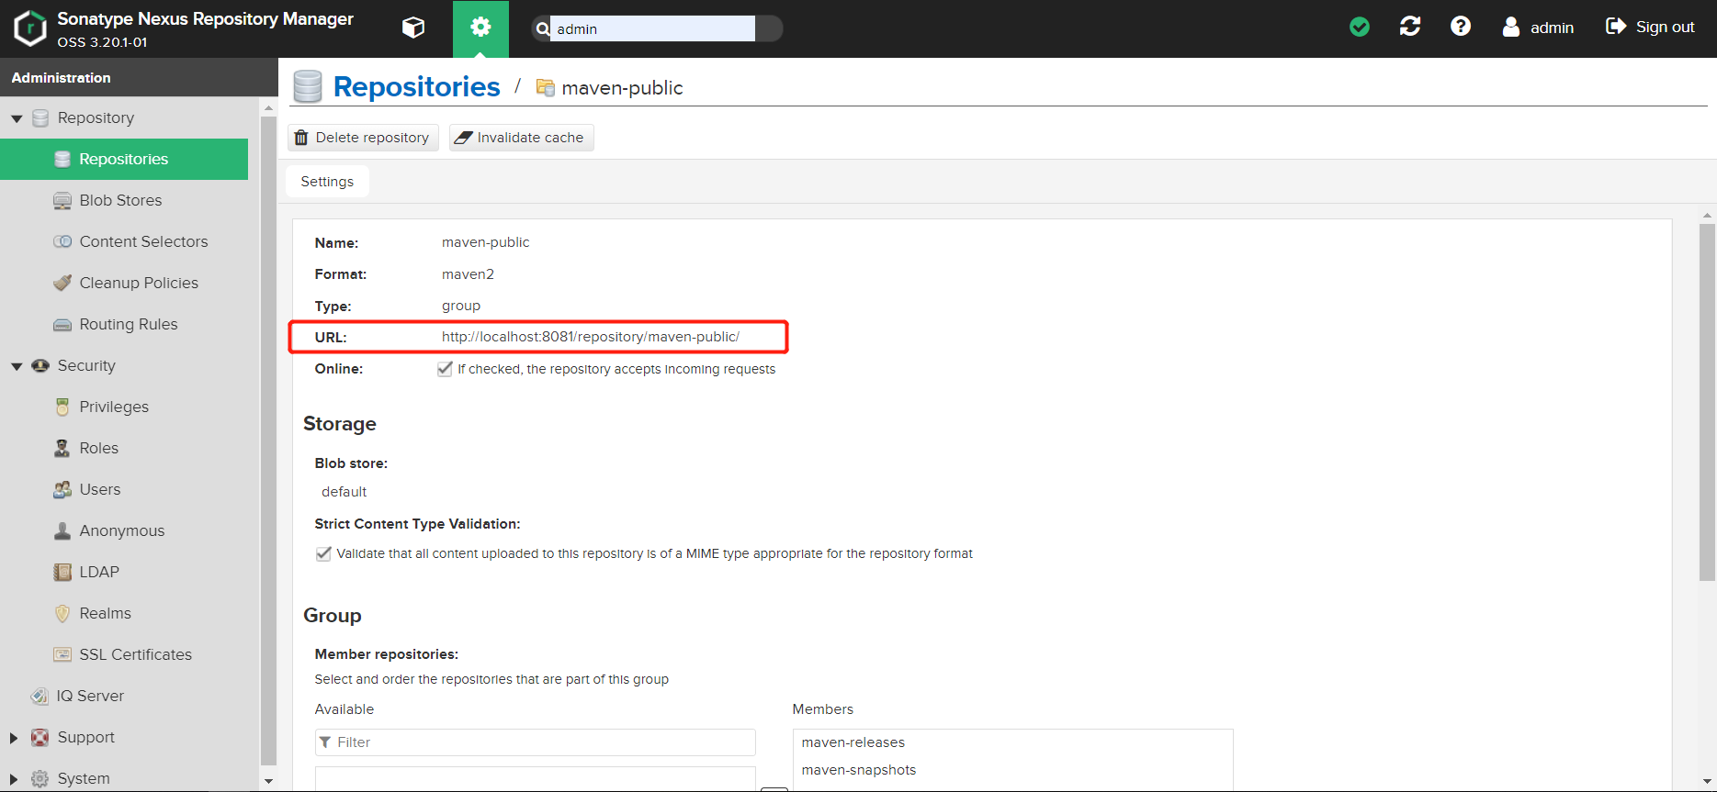Select maven-snapshots in Members list
This screenshot has height=792, width=1717.
859,770
